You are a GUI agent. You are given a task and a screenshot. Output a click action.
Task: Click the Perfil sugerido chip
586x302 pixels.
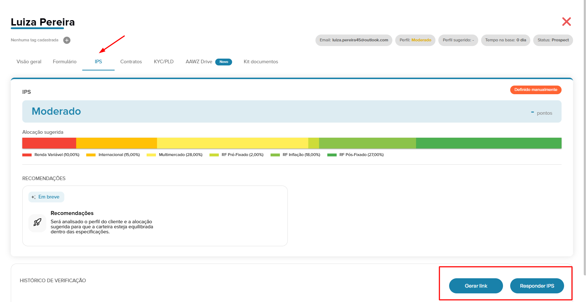[x=458, y=40]
